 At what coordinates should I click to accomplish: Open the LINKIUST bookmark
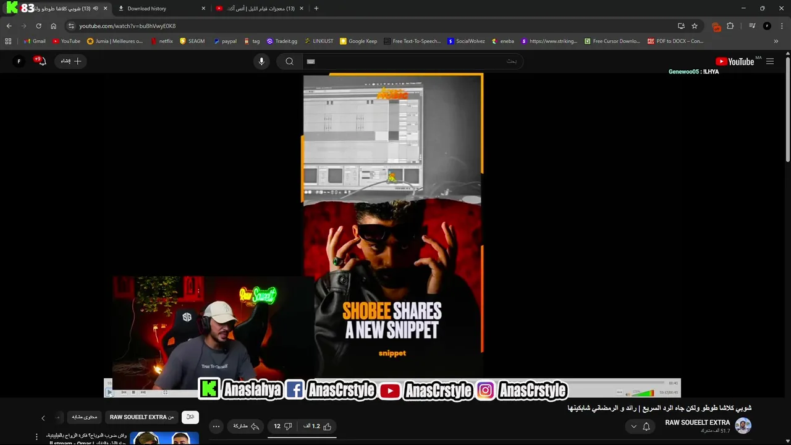coord(319,41)
